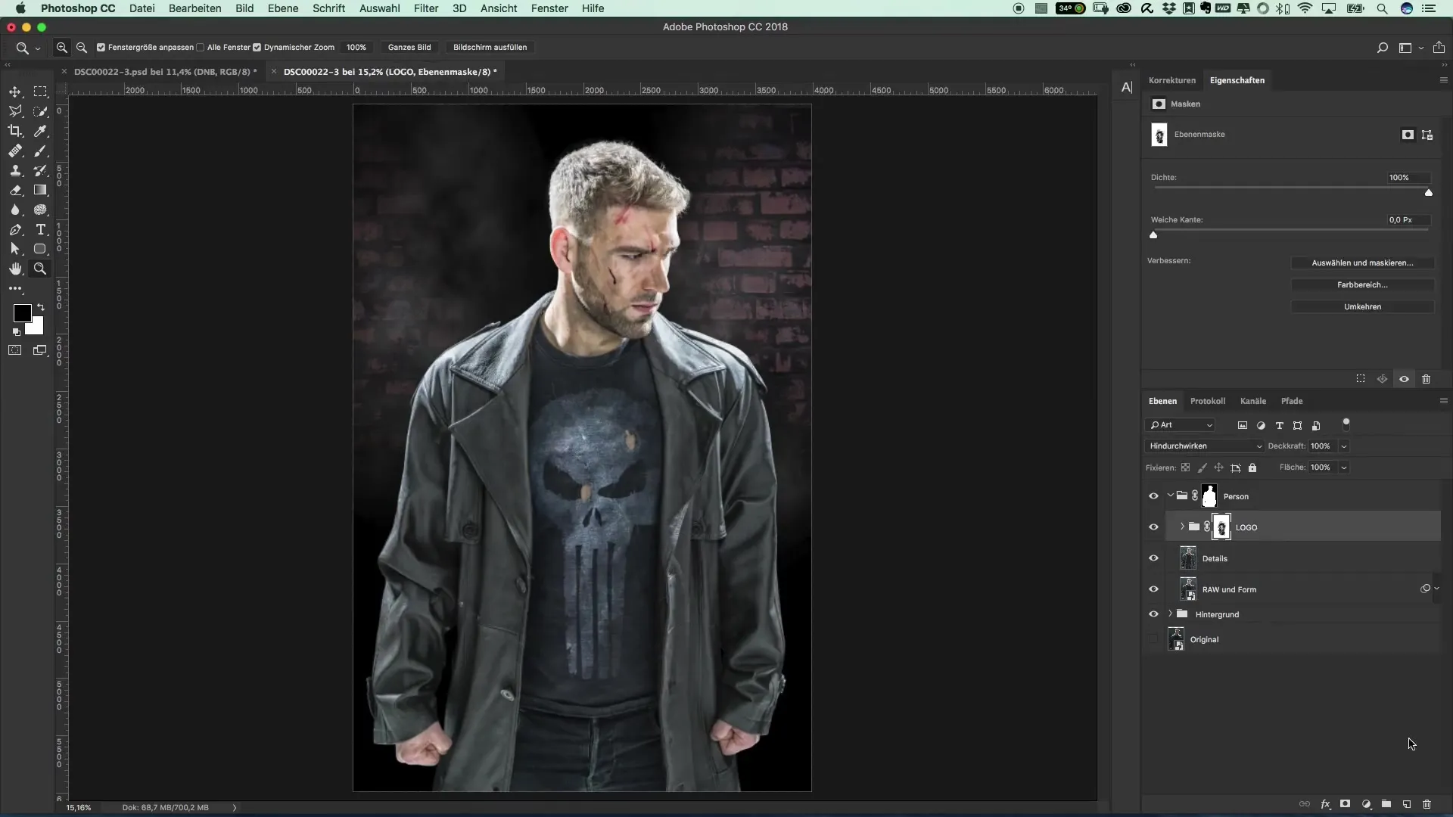Expand the Hintergrund group

click(1170, 614)
